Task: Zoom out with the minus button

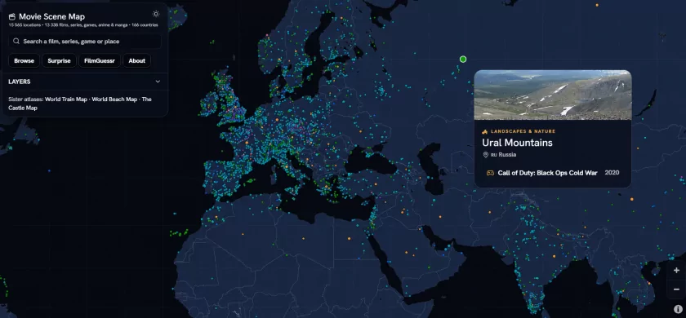Action: [676, 289]
